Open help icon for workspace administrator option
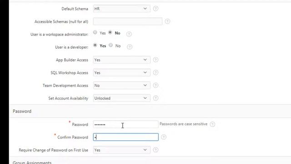The image size is (291, 164). click(129, 34)
